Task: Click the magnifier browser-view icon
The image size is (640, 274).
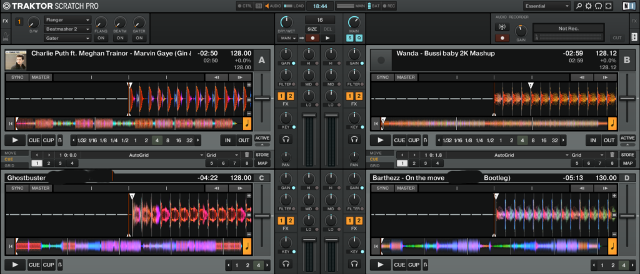Action: [579, 6]
